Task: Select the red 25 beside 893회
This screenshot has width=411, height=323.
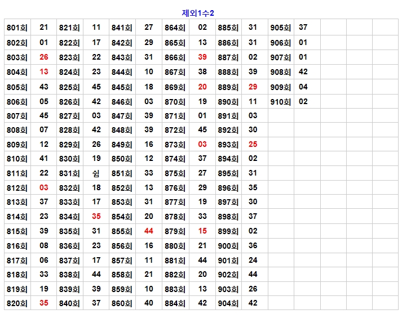Action: (x=253, y=144)
